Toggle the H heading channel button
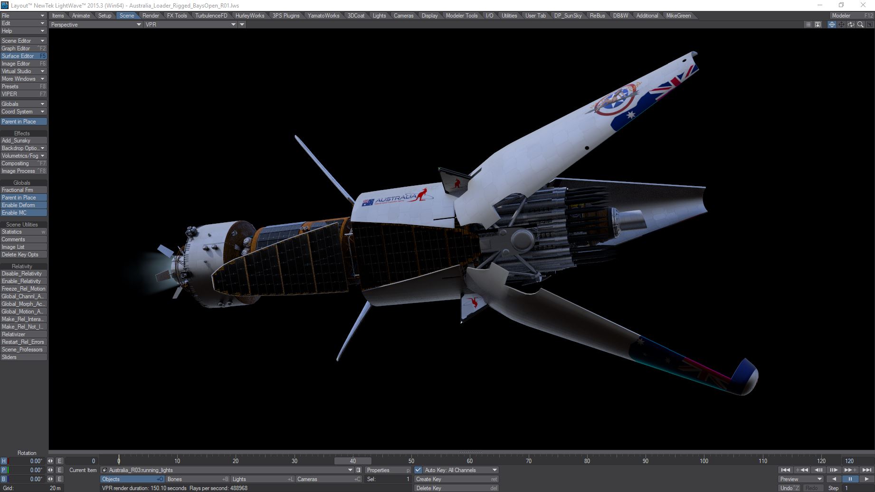 click(4, 461)
